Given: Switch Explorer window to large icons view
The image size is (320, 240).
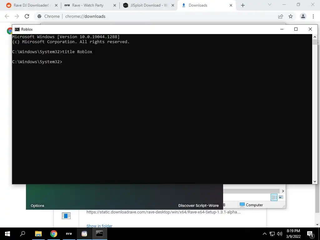Looking at the screenshot, I should pyautogui.click(x=281, y=197).
